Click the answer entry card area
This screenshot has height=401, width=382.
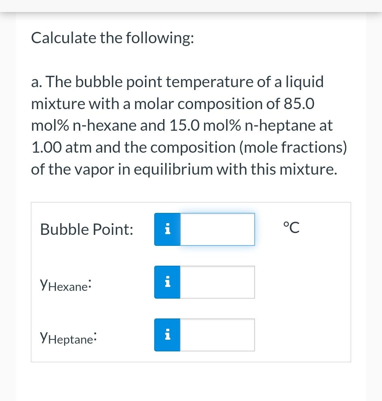pos(191,282)
